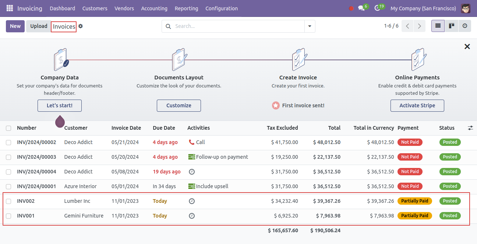Click the 1-6 / 6 pager counter
Image resolution: width=477 pixels, height=244 pixels.
click(391, 26)
